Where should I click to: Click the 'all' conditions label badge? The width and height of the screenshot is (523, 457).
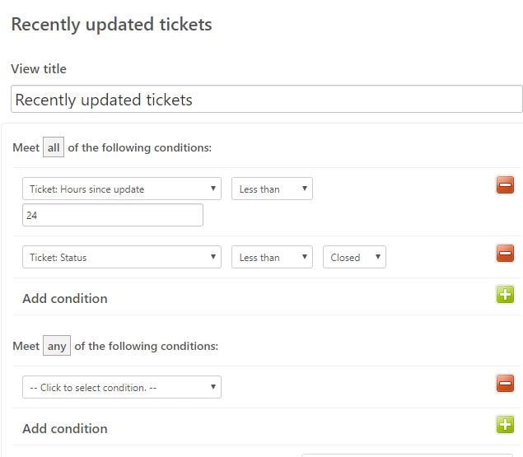54,147
